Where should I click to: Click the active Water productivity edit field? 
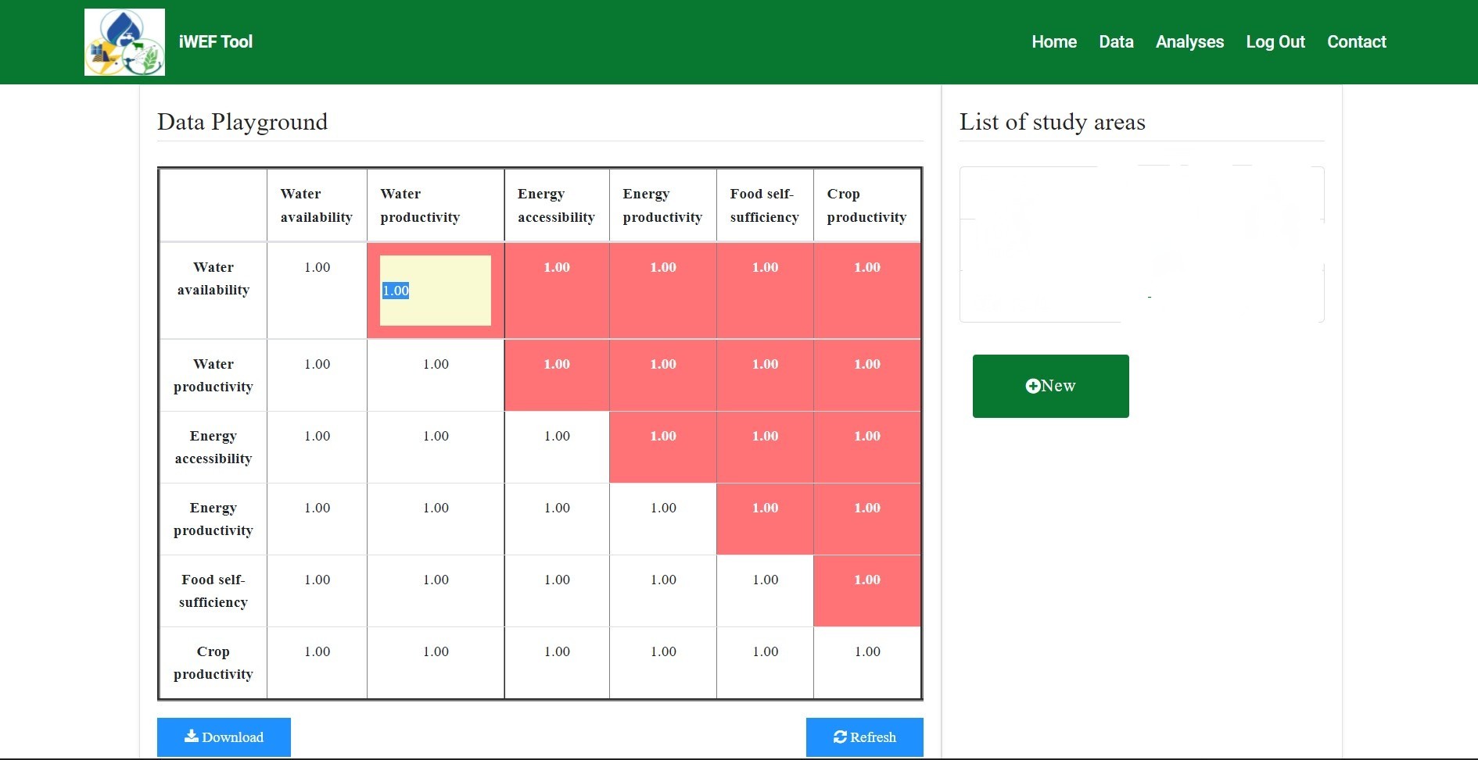click(435, 290)
